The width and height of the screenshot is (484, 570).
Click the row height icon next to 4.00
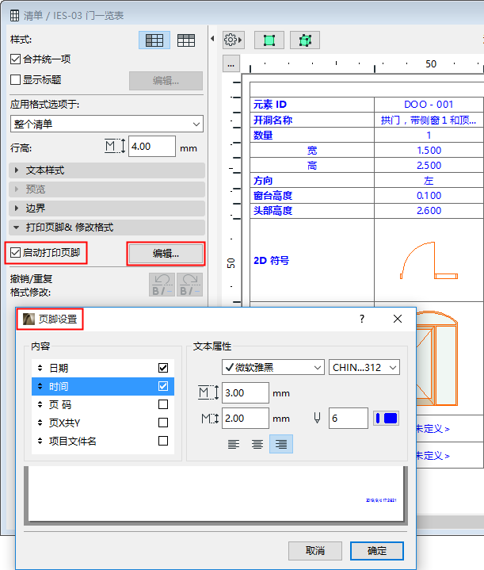coord(115,147)
